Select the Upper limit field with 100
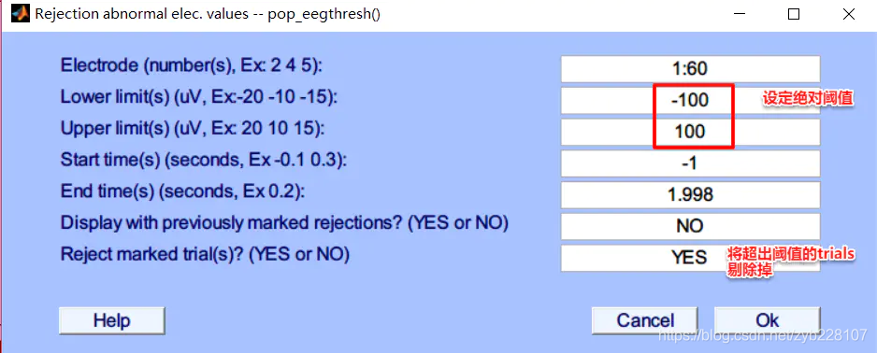This screenshot has width=877, height=353. pos(690,132)
